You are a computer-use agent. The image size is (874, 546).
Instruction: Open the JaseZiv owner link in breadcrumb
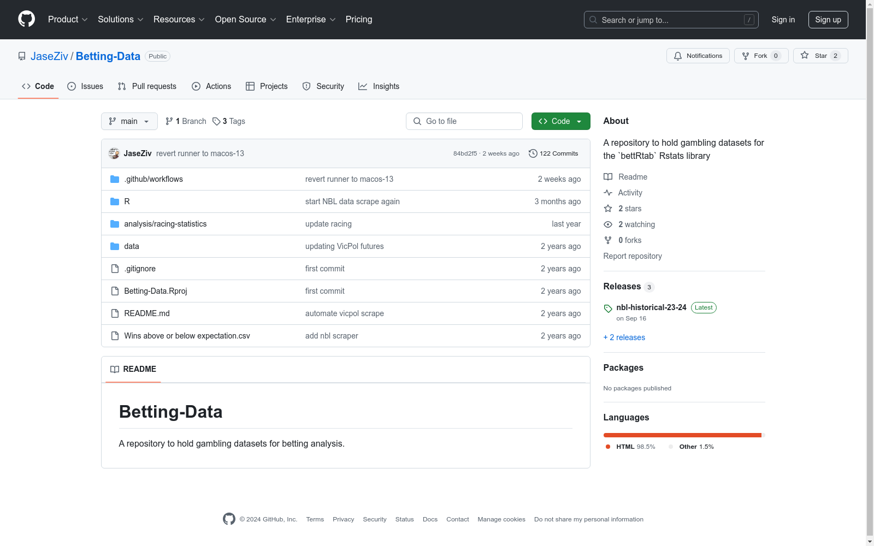point(49,56)
